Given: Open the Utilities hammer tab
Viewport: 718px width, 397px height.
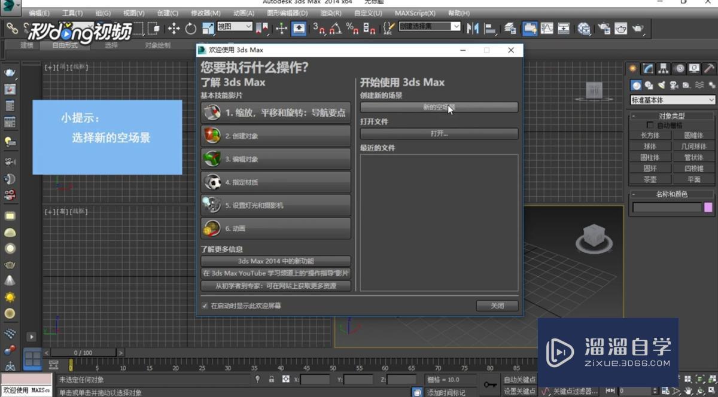Looking at the screenshot, I should pyautogui.click(x=709, y=68).
